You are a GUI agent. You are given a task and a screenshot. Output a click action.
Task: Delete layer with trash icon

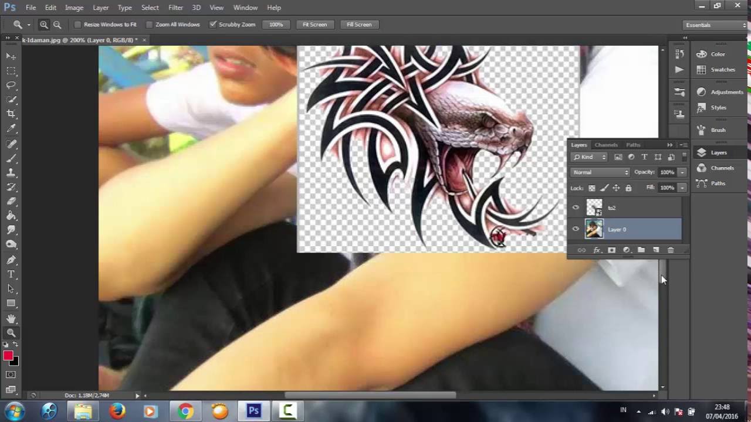click(x=671, y=250)
